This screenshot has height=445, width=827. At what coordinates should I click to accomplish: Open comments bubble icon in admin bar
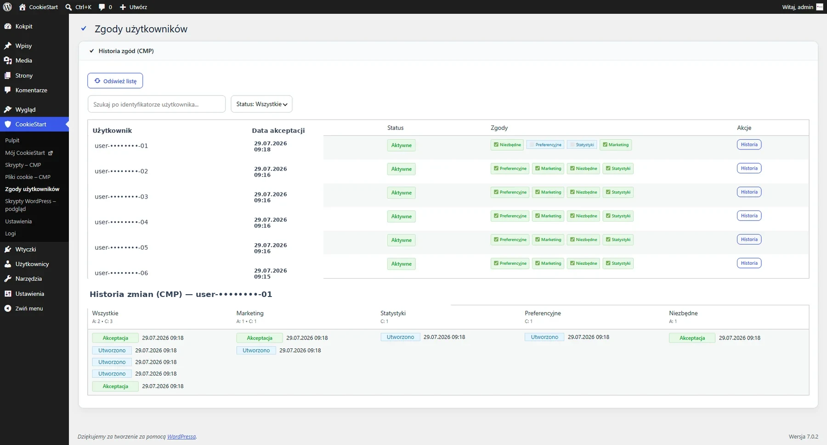(102, 7)
